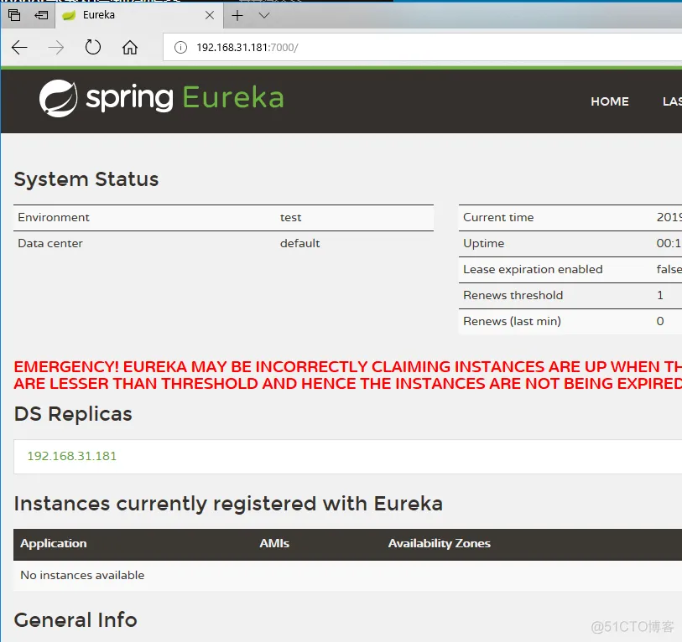
Task: Select the Eureka tab
Action: [x=139, y=15]
